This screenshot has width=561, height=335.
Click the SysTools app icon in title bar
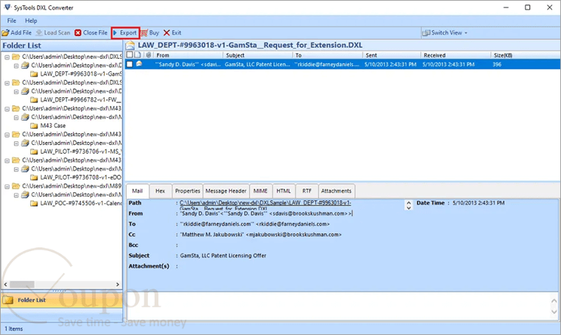coord(7,7)
